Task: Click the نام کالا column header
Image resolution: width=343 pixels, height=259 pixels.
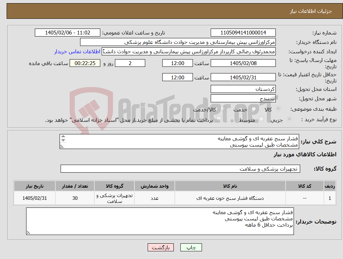Action: click(230, 186)
